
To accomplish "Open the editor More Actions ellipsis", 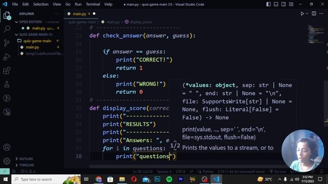I will pos(321,14).
